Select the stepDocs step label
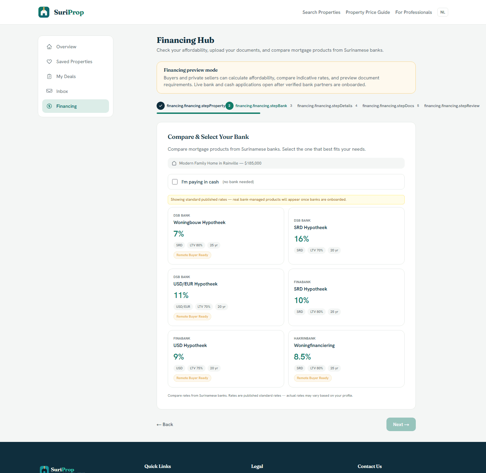The width and height of the screenshot is (486, 473). pyautogui.click(x=388, y=106)
